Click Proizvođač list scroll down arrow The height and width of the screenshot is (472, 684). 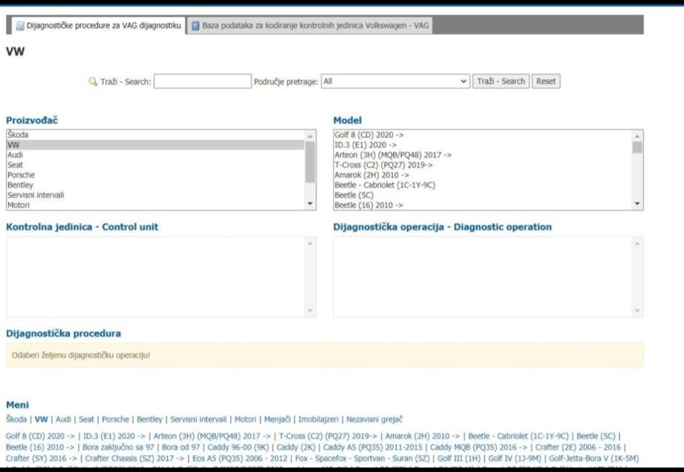[310, 204]
